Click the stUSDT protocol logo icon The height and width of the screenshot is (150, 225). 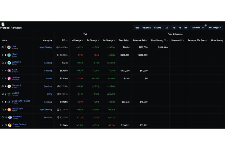9,94
